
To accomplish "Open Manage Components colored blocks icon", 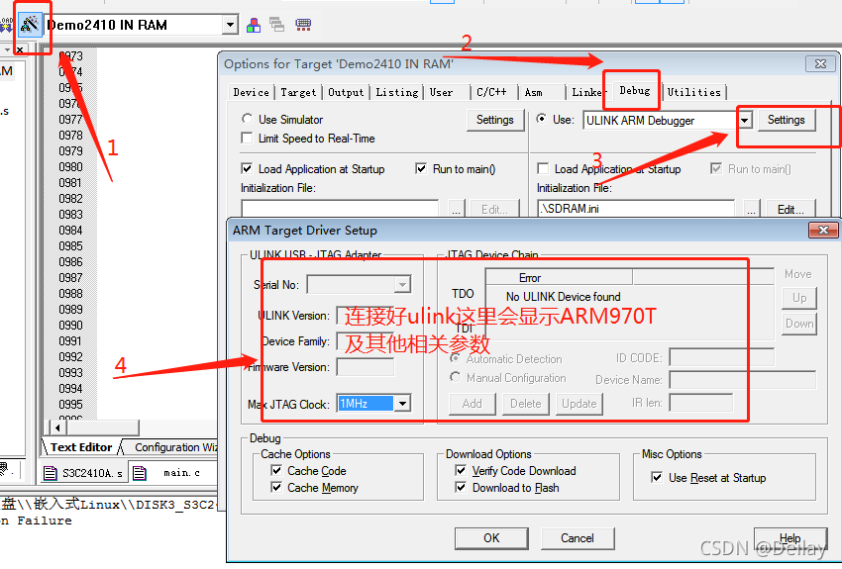I will (253, 25).
